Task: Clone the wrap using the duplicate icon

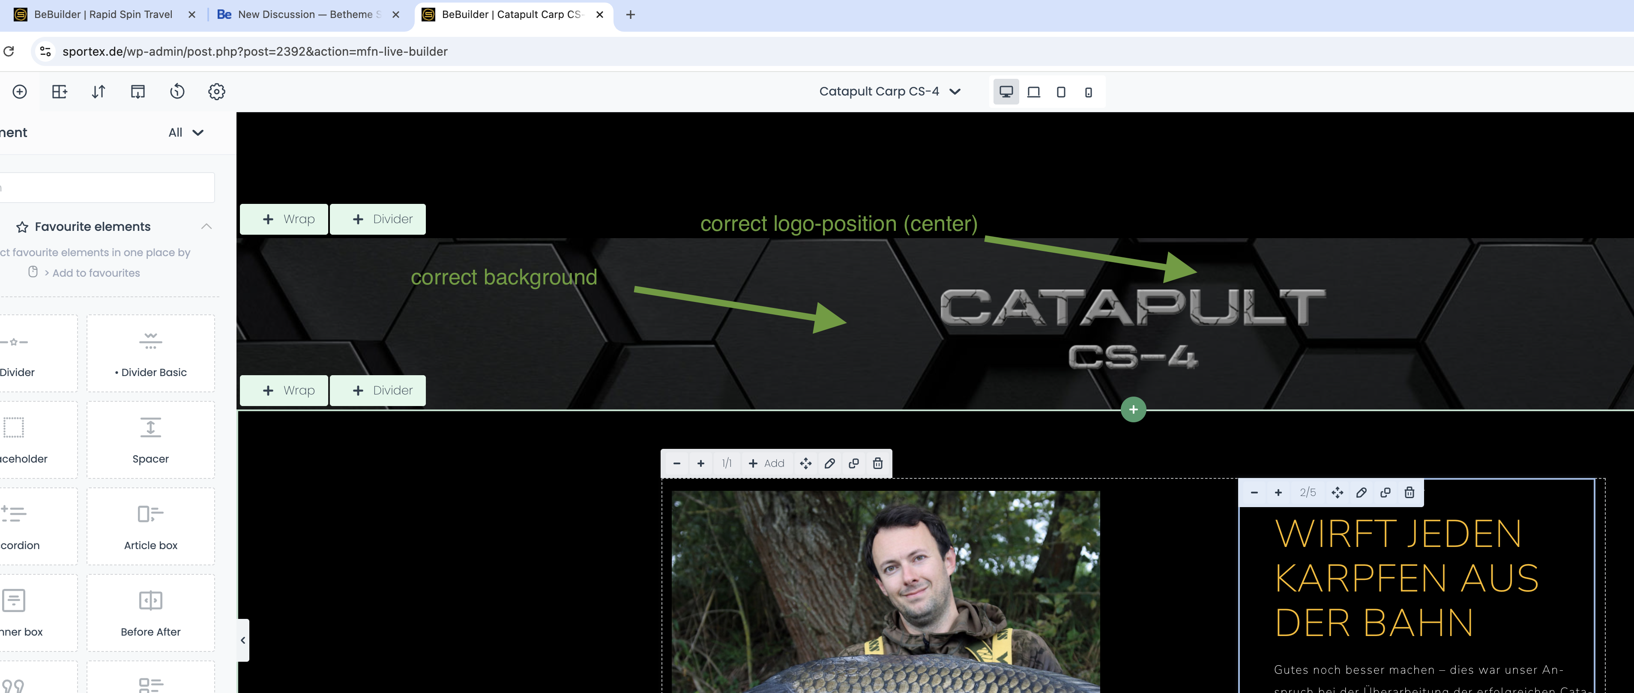Action: point(854,463)
